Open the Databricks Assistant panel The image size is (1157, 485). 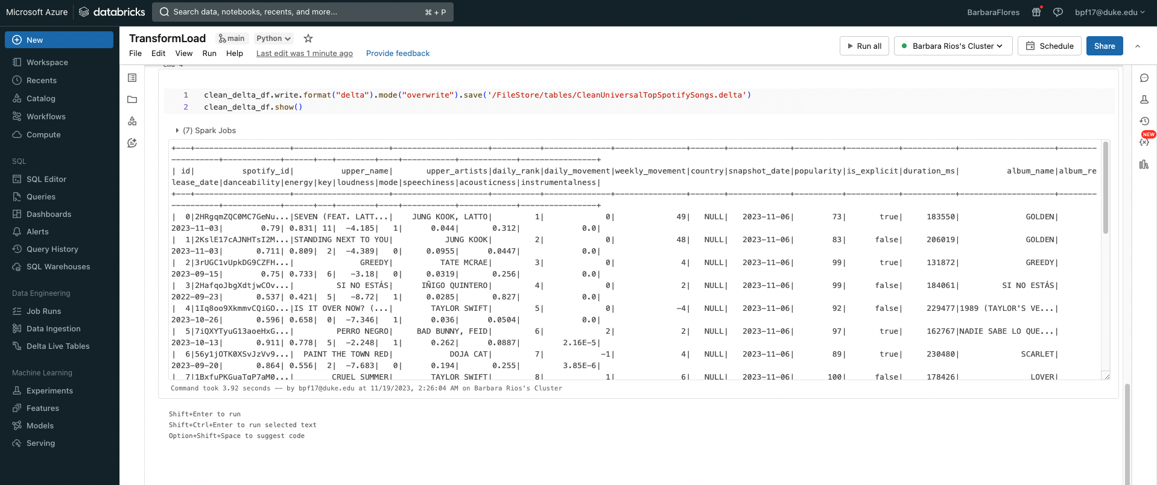[132, 143]
